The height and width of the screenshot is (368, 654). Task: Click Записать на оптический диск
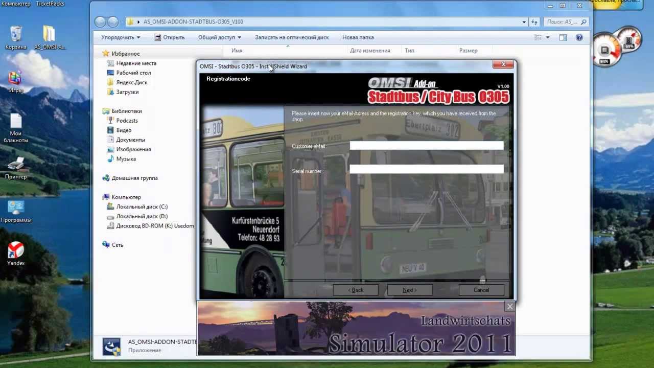292,37
